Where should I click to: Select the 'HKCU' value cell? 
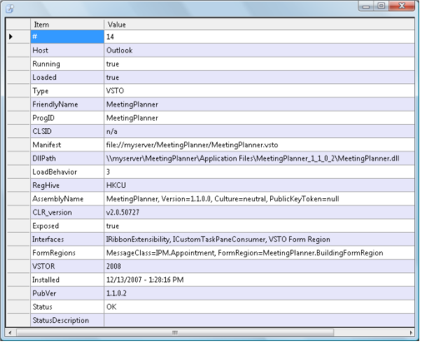pos(259,186)
